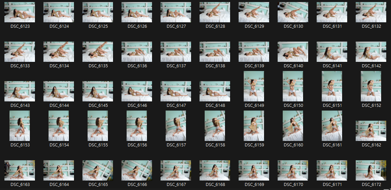This screenshot has height=190, width=391.
Task: Click the DSC_6144 file name
Action: 59,105
